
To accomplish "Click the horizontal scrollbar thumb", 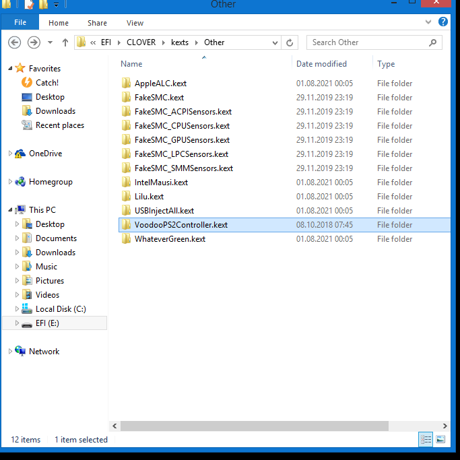I will pyautogui.click(x=255, y=426).
